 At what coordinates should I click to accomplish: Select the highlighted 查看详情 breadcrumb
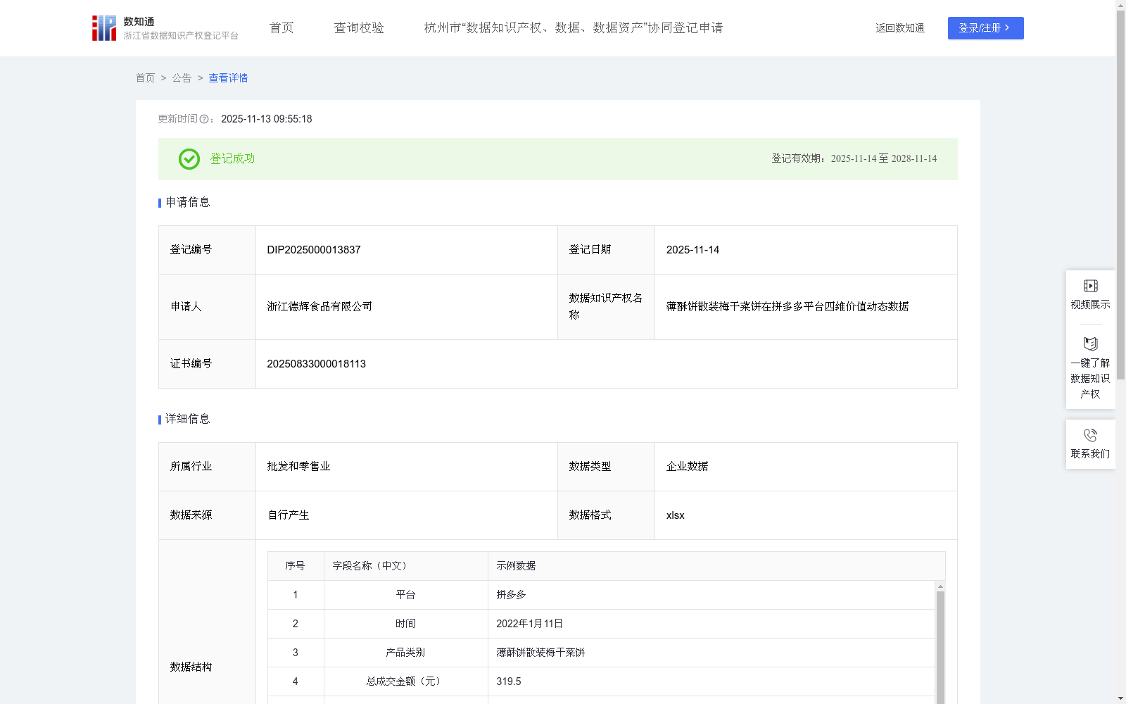(227, 78)
